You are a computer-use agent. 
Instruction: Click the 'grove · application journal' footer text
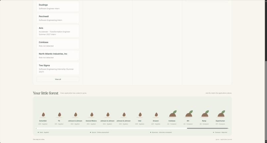point(224,139)
